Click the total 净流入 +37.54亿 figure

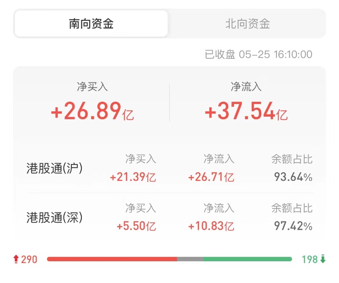[246, 111]
